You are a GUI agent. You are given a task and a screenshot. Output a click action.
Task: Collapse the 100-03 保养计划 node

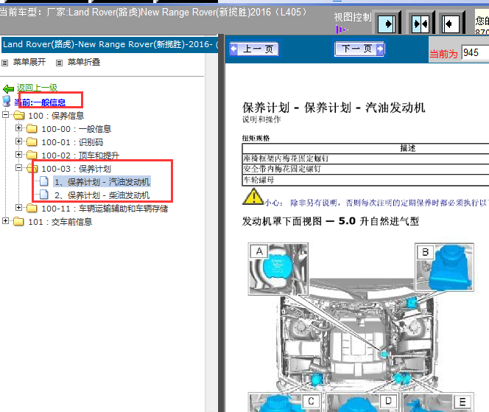click(x=18, y=168)
